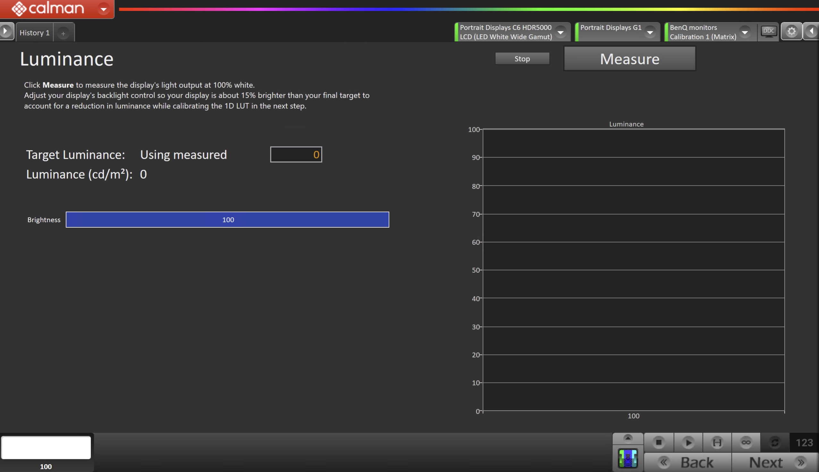This screenshot has width=819, height=472.
Task: Collapse the right panel arrow icon
Action: [812, 31]
